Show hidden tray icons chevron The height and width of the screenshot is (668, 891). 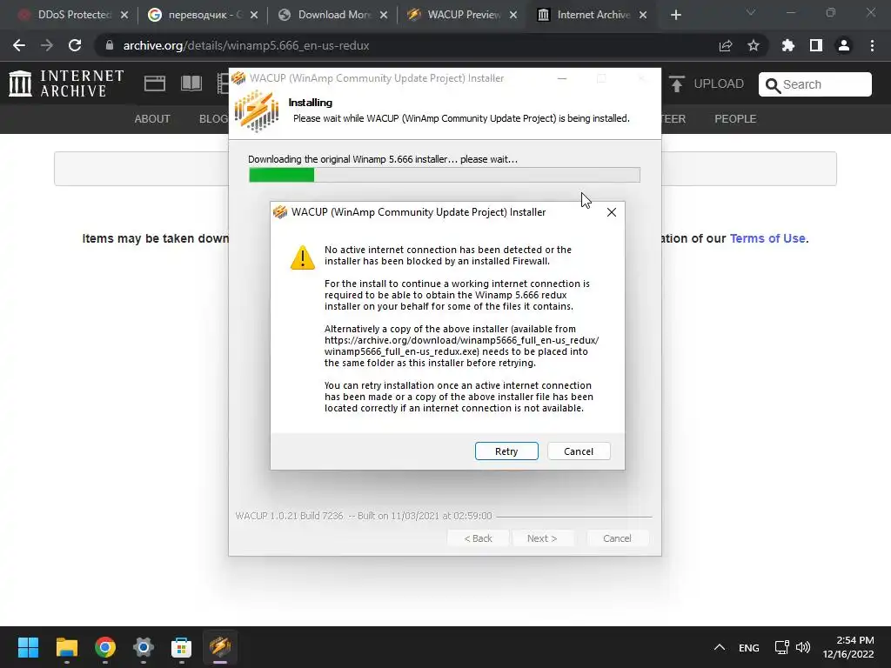[x=720, y=647]
